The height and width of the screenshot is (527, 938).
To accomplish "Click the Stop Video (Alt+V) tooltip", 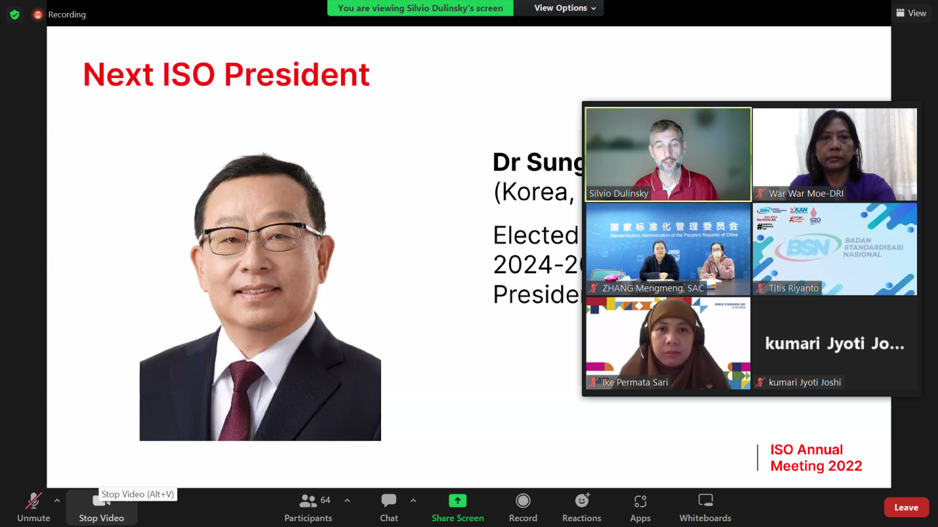I will 138,494.
